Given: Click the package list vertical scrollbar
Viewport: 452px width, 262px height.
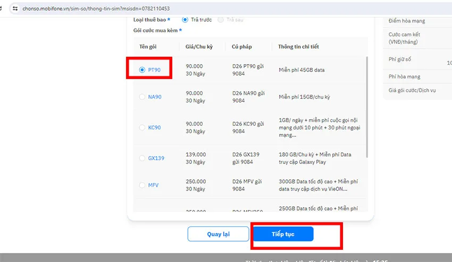Looking at the screenshot, I should (x=367, y=107).
